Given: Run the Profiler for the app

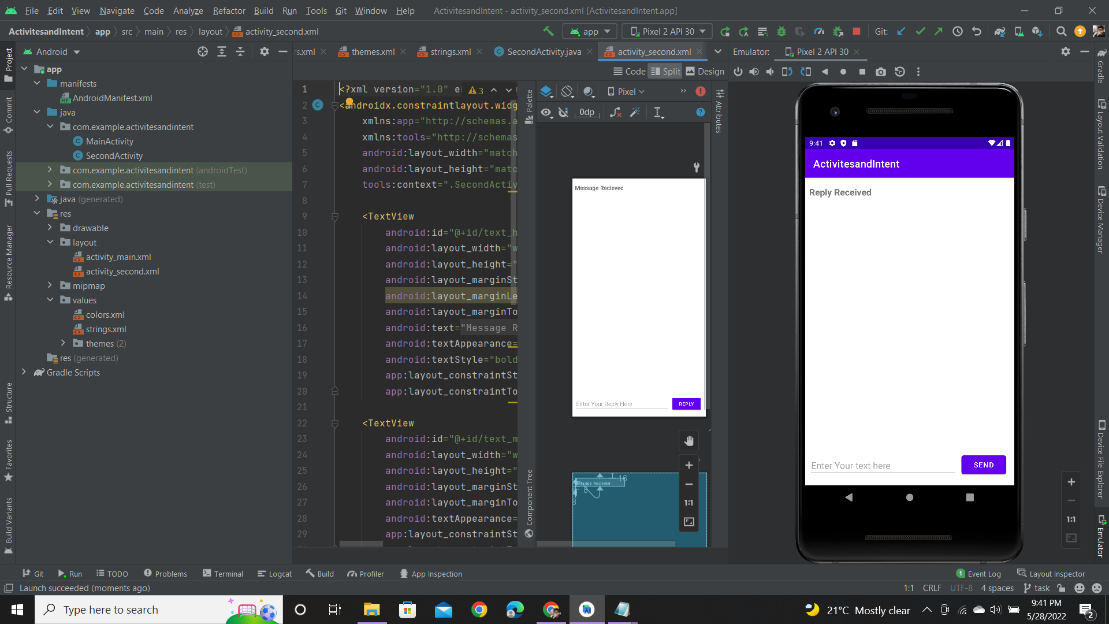Looking at the screenshot, I should [x=818, y=31].
